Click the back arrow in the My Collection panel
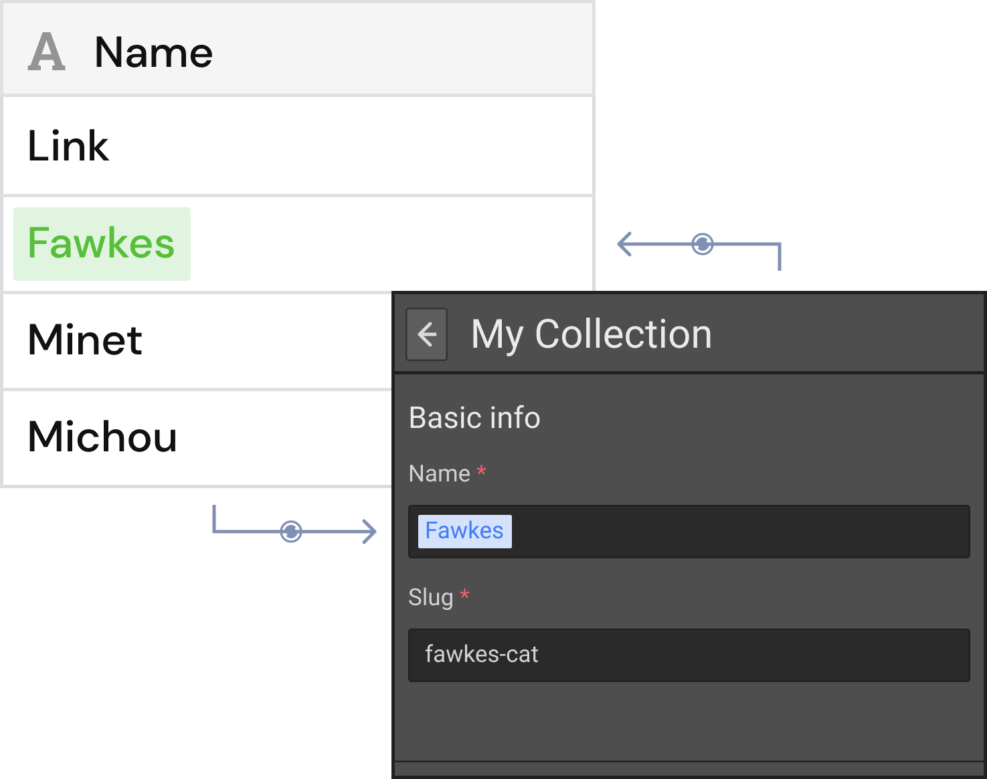Screen dimensions: 987x779 [x=426, y=334]
